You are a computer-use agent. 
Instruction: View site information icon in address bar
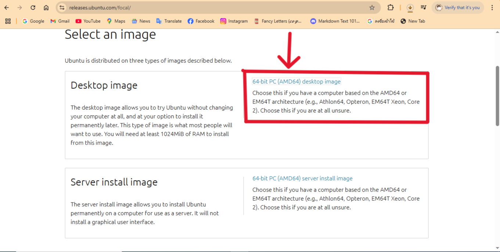click(x=62, y=8)
